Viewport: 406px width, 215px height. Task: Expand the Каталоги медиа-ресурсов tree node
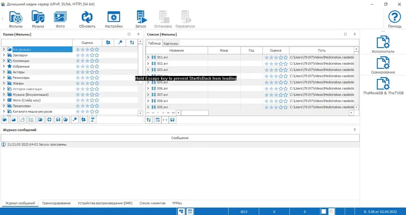click(4, 111)
